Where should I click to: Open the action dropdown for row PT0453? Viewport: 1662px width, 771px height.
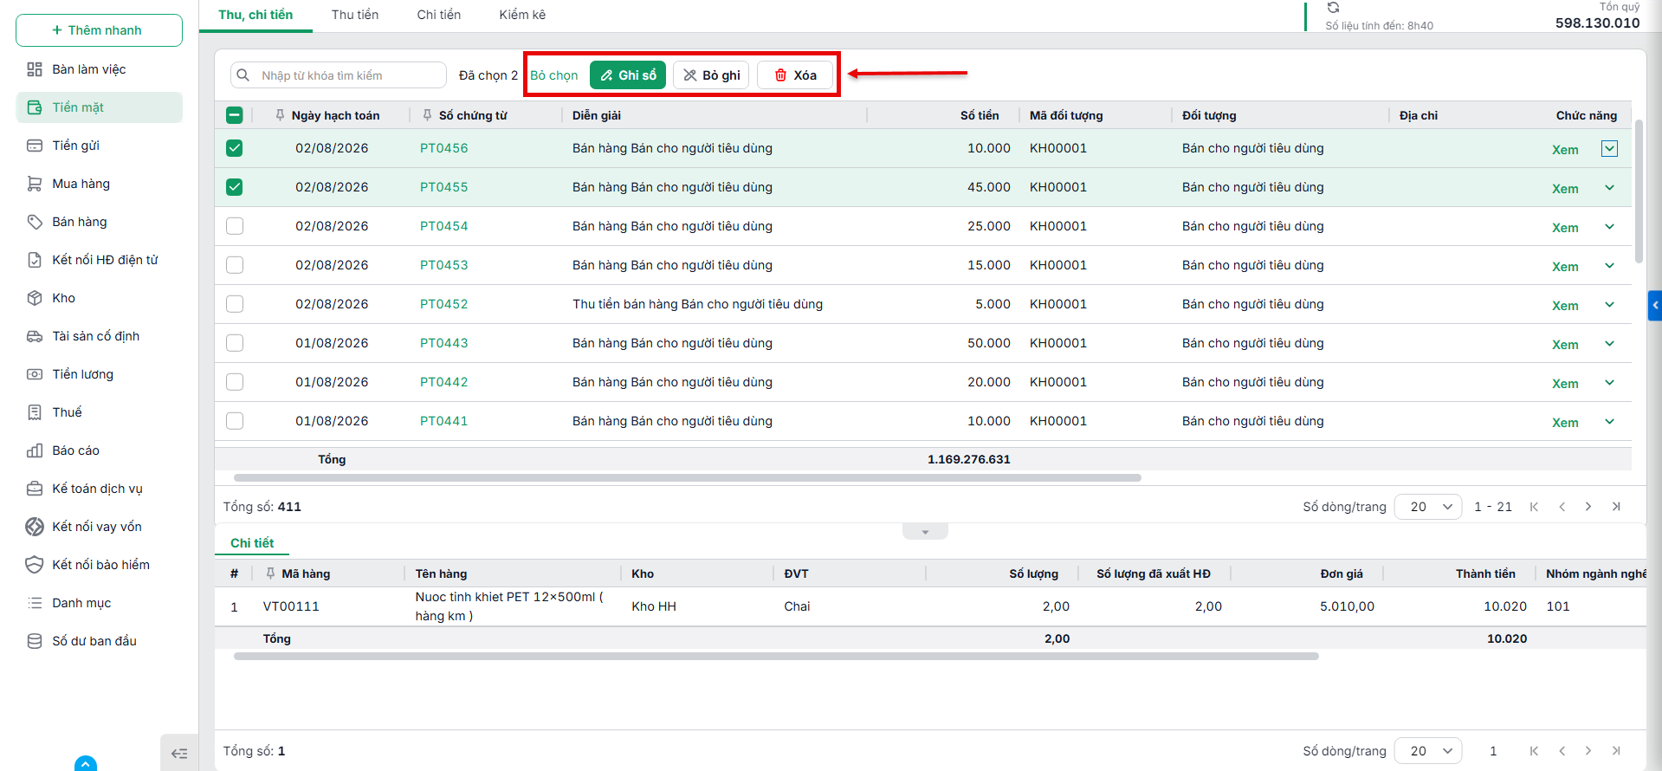[x=1609, y=266]
